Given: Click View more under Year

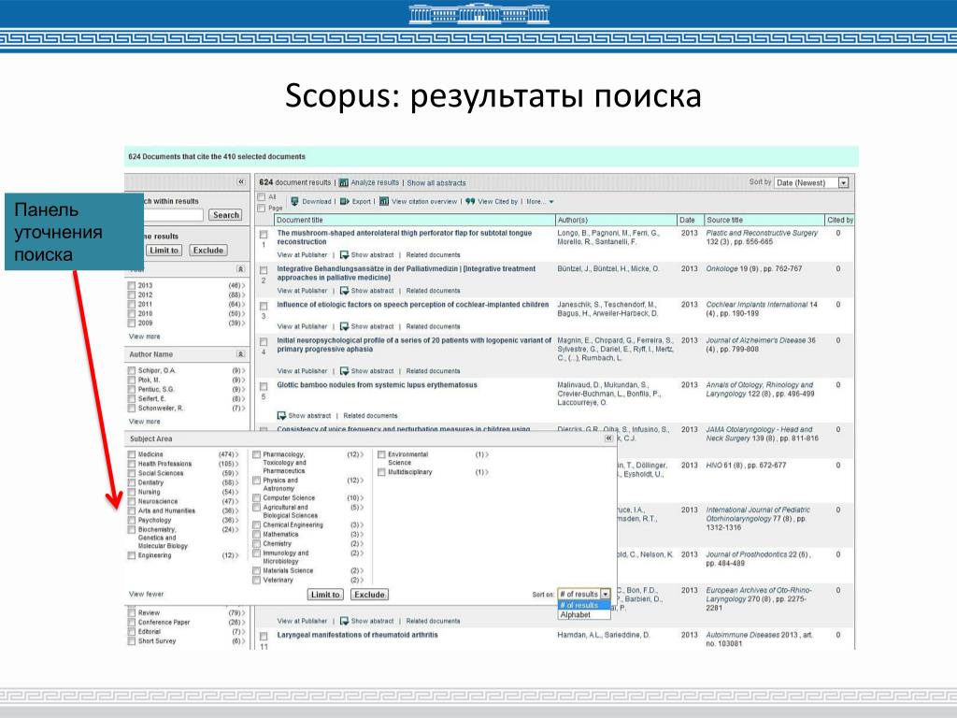Looking at the screenshot, I should [x=144, y=337].
